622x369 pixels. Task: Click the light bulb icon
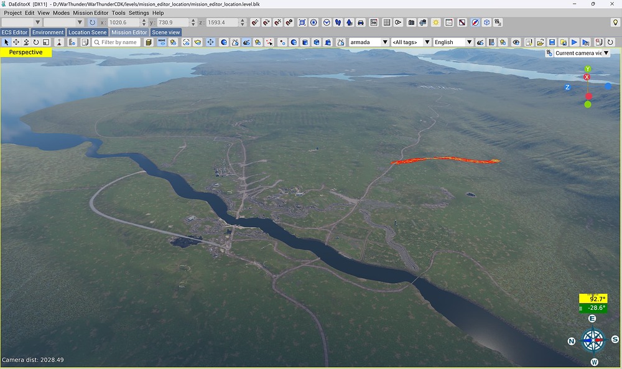point(615,22)
